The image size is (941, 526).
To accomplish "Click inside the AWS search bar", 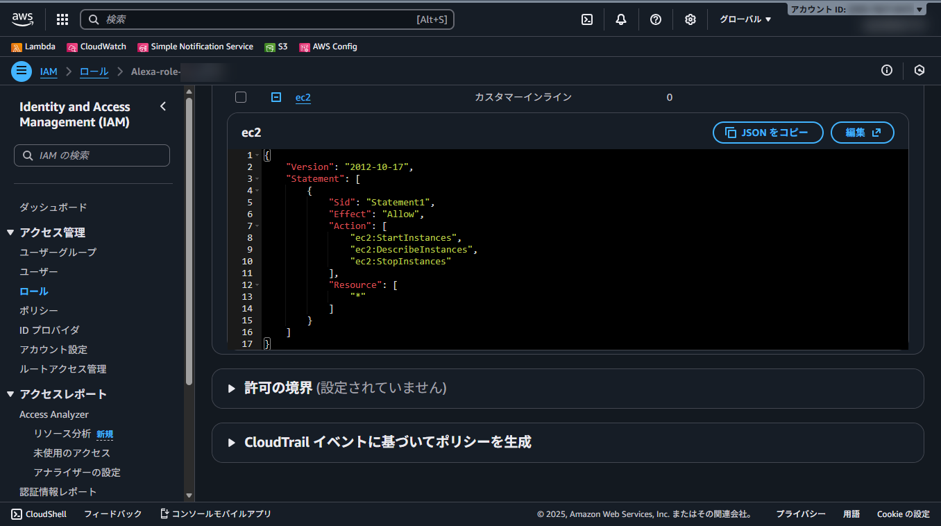I will pos(267,19).
